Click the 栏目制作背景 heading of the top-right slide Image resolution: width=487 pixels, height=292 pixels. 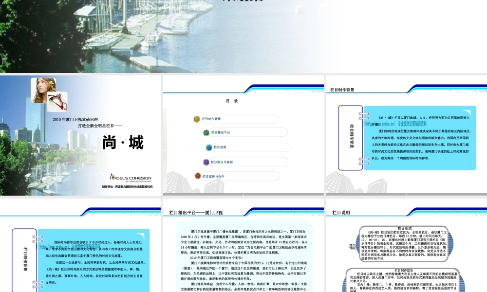pyautogui.click(x=342, y=90)
